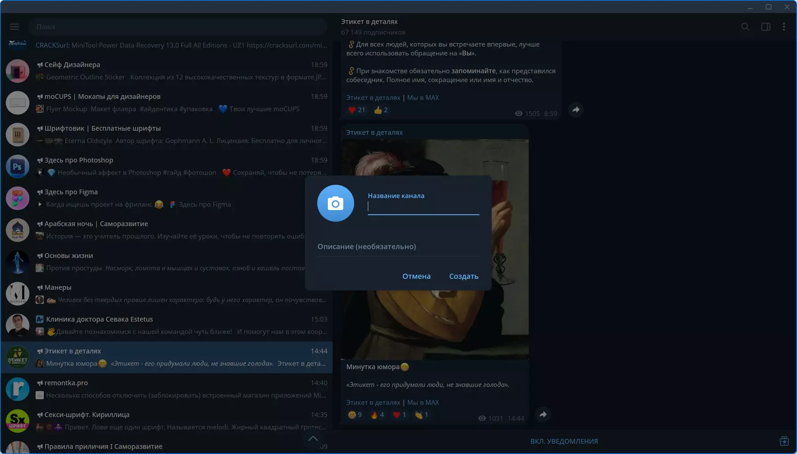Open the three-dot channel options menu
The image size is (797, 454).
point(784,27)
